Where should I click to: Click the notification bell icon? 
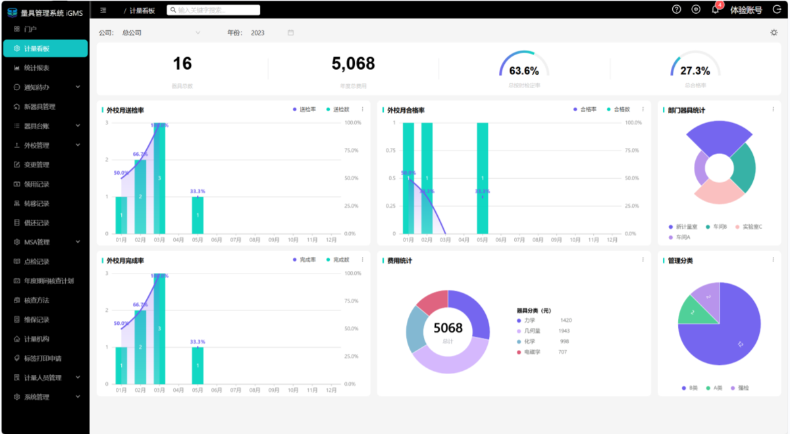click(x=715, y=10)
